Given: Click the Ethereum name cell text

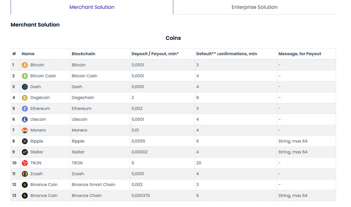Looking at the screenshot, I should 40,108.
